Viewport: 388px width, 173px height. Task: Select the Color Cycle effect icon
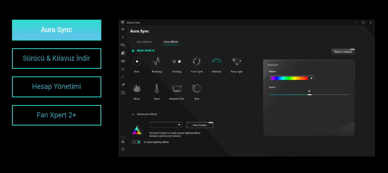tap(196, 61)
